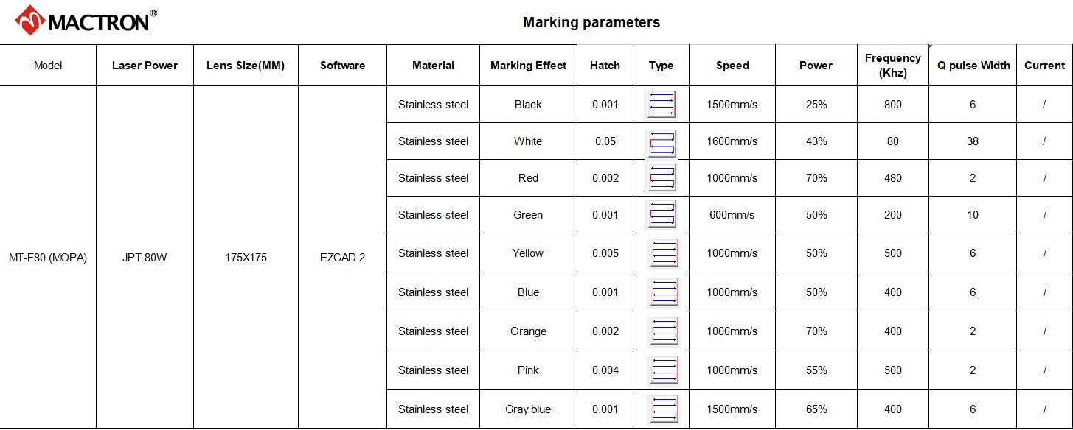Select the Current column header
The image size is (1073, 430).
point(1044,66)
